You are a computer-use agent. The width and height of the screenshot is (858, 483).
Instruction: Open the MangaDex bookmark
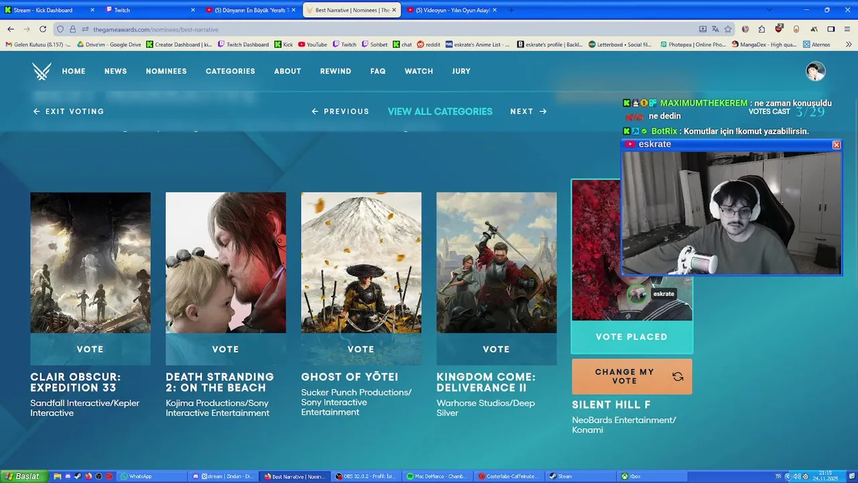pyautogui.click(x=764, y=44)
